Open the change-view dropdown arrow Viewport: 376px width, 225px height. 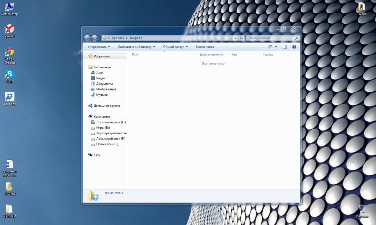275,47
